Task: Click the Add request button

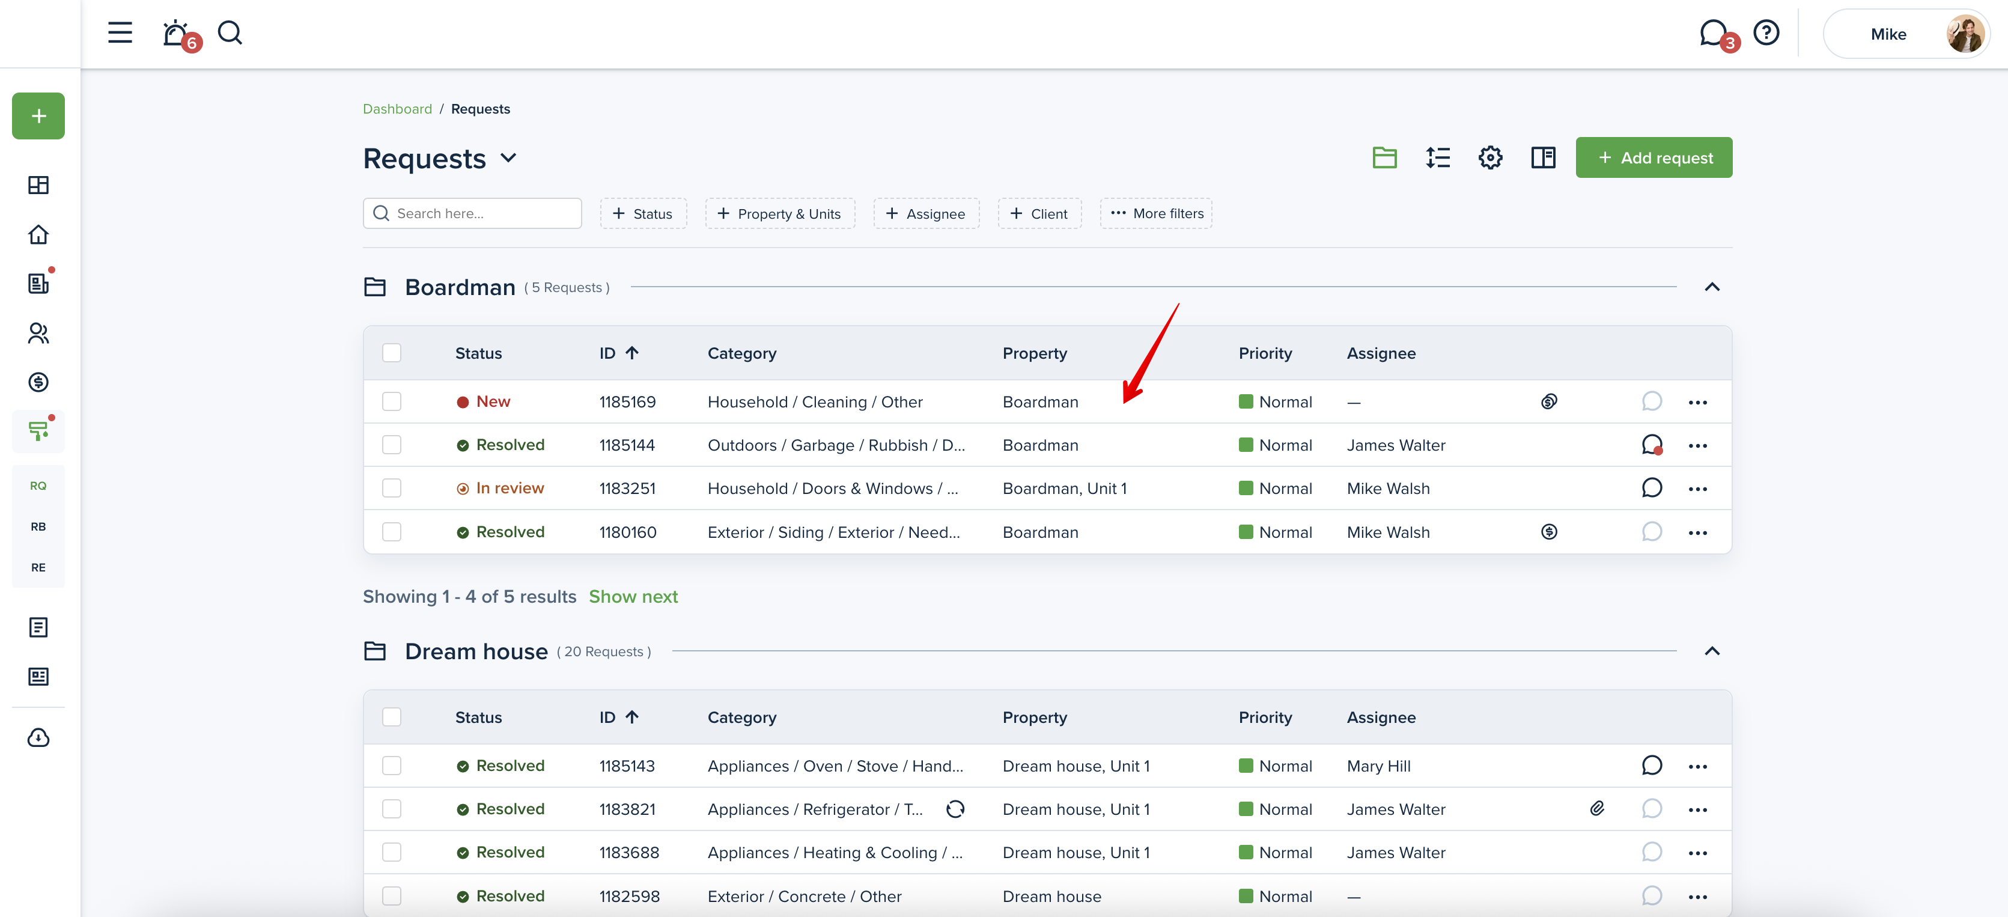Action: coord(1654,157)
